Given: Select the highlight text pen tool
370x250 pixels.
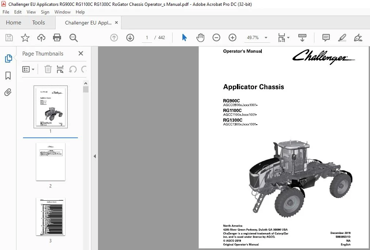Looking at the screenshot, I should 342,38.
